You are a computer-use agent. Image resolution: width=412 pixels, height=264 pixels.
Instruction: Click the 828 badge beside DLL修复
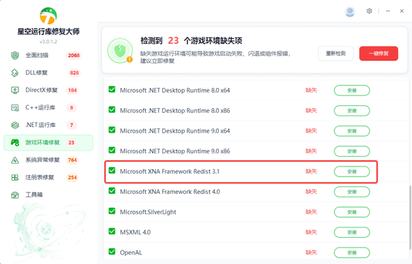74,73
